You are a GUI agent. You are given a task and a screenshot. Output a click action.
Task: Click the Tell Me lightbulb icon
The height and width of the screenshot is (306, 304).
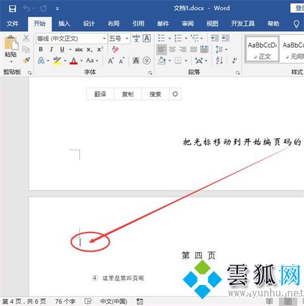click(296, 24)
